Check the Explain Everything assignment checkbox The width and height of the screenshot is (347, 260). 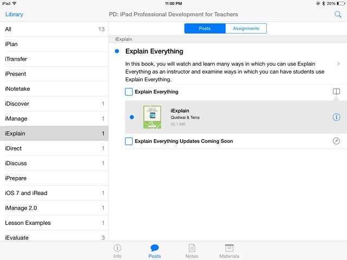(x=129, y=92)
